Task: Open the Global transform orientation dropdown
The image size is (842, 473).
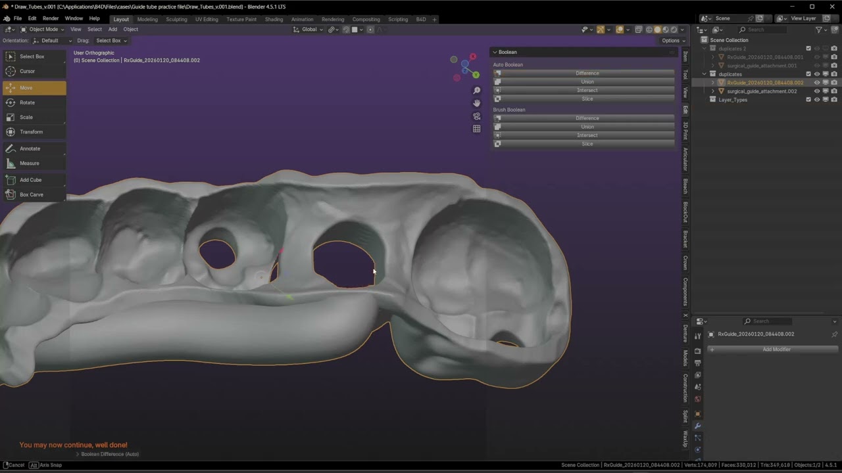Action: click(x=309, y=30)
